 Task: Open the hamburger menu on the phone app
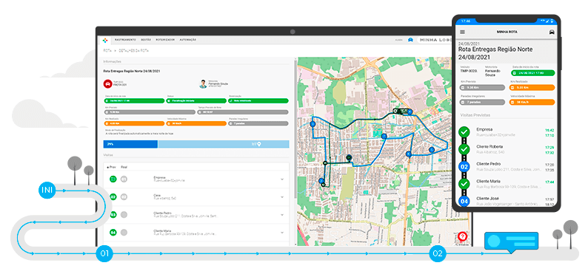[462, 32]
